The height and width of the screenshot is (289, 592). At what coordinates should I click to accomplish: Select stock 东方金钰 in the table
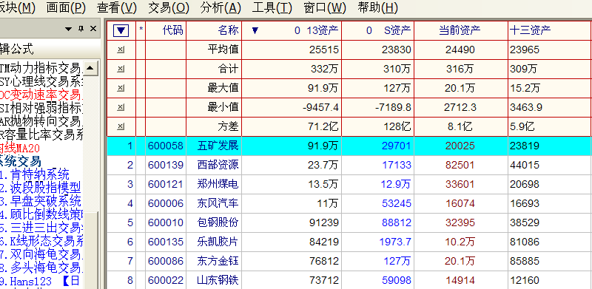(218, 261)
